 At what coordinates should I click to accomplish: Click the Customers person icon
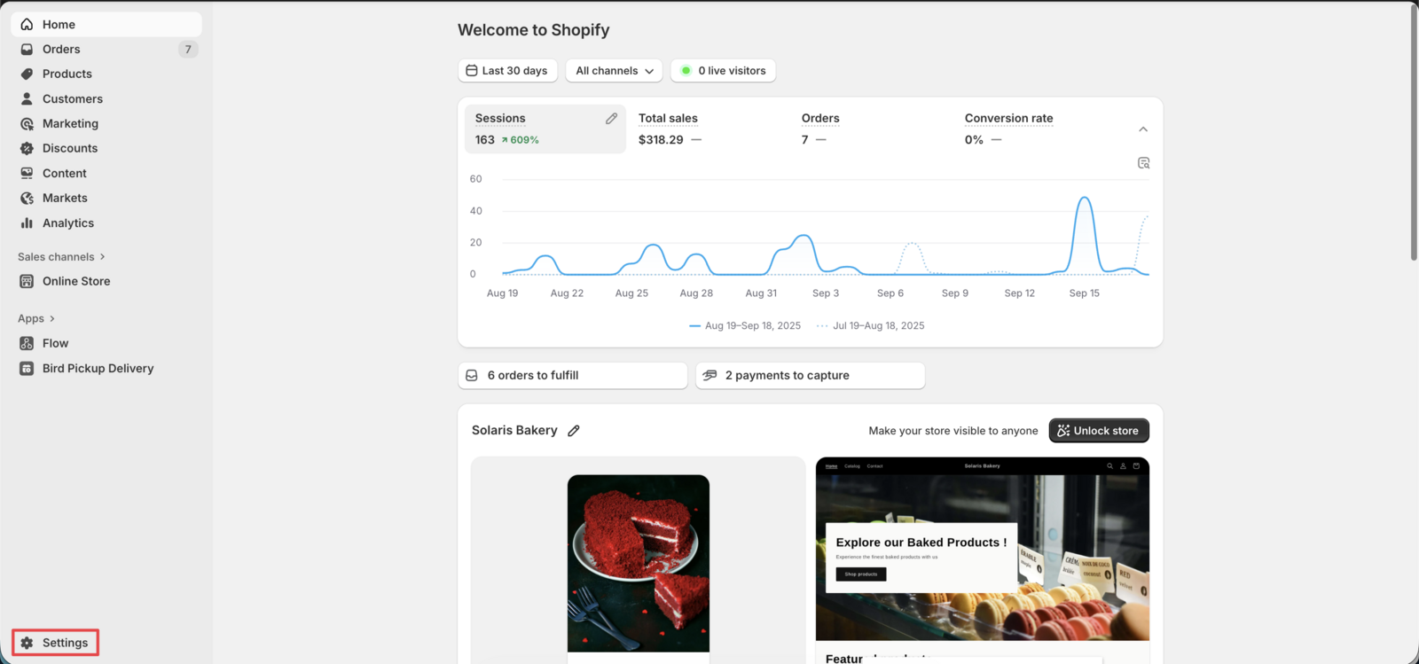point(27,99)
